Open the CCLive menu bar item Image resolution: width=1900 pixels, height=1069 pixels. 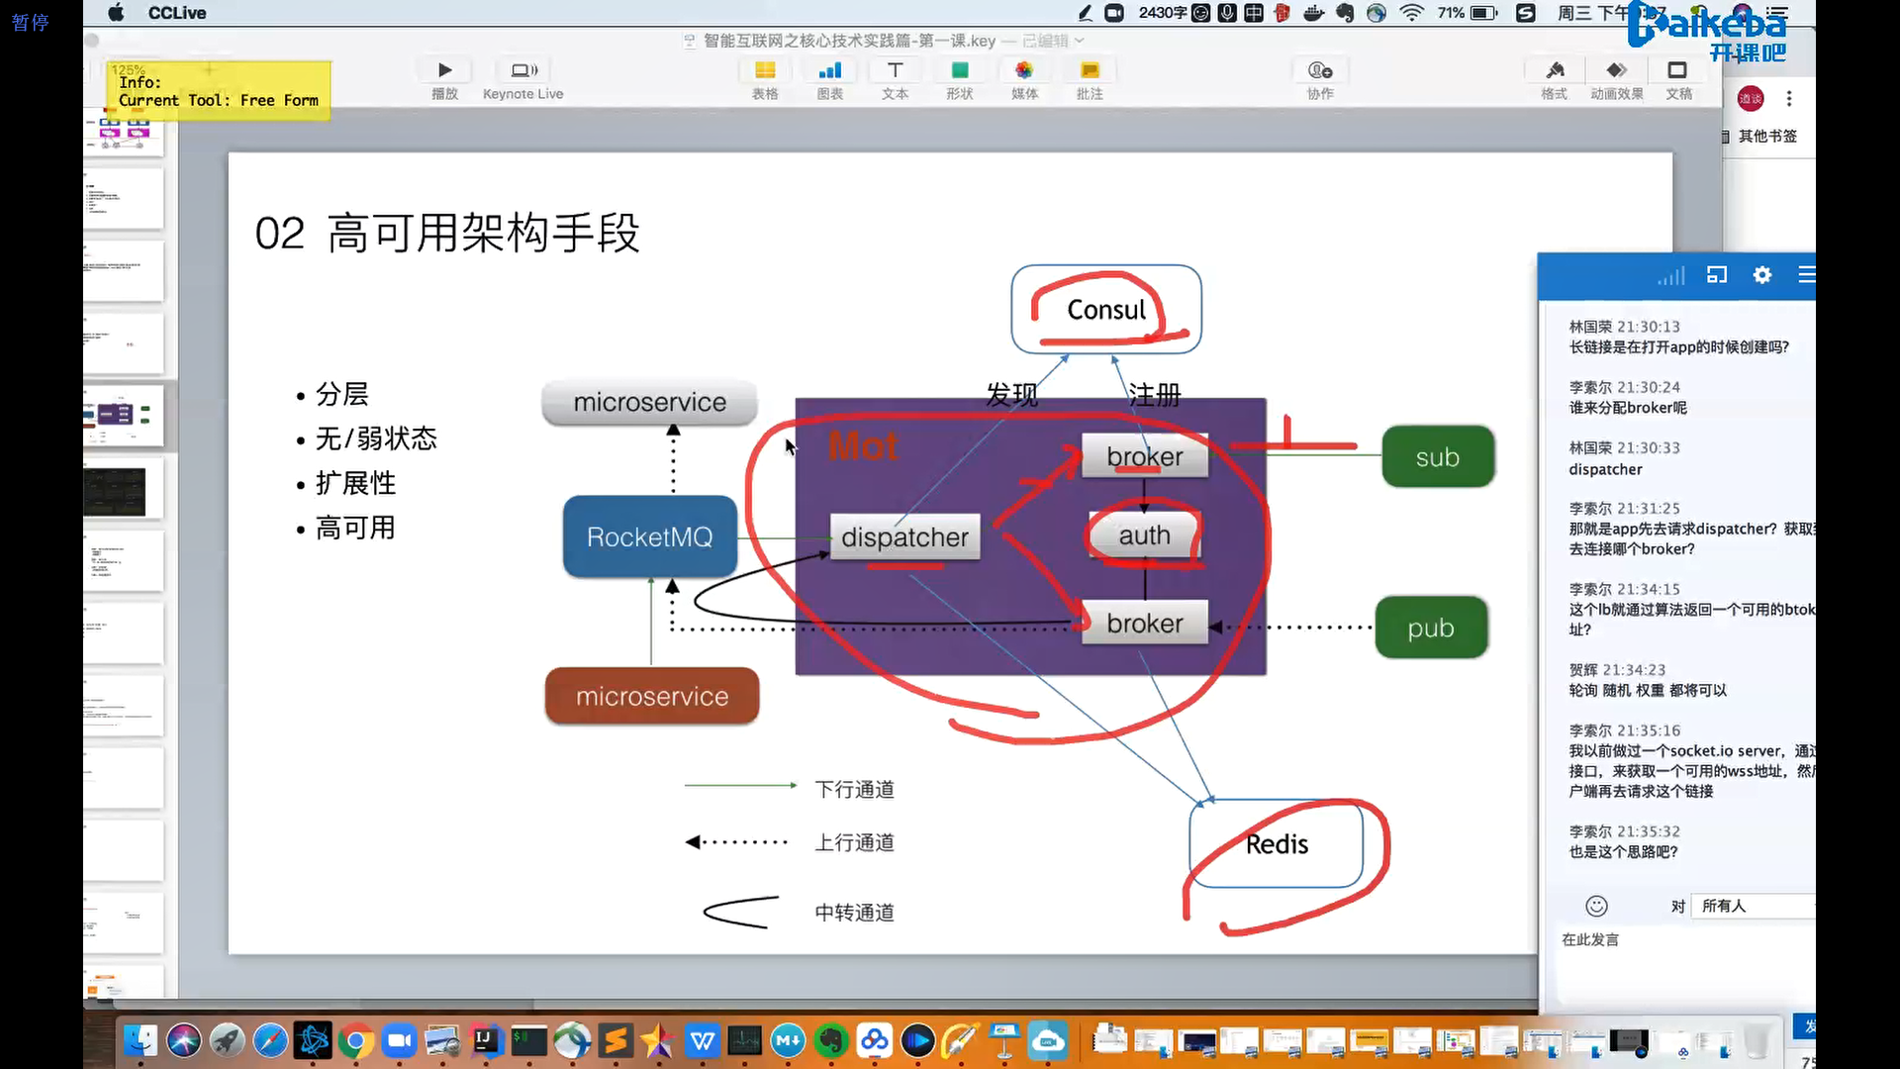(x=177, y=13)
